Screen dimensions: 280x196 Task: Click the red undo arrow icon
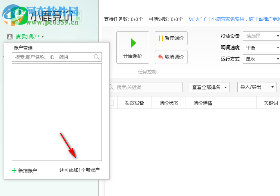click(161, 57)
